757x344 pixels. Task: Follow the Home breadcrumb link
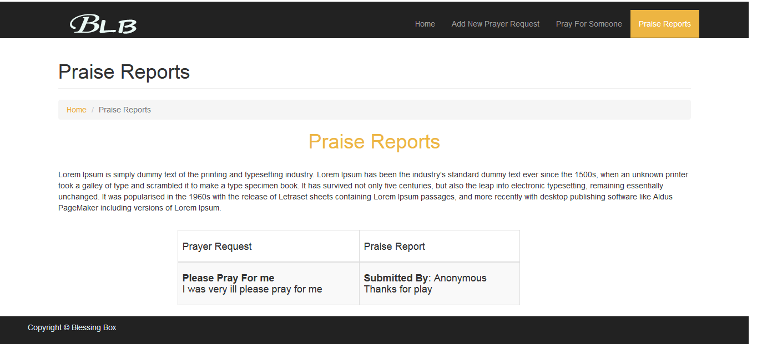click(x=77, y=110)
